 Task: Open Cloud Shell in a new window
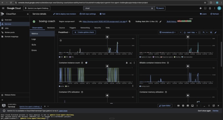pyautogui.click(x=214, y=106)
